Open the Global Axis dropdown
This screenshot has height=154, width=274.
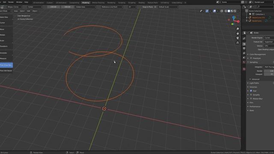pyautogui.click(x=86, y=7)
